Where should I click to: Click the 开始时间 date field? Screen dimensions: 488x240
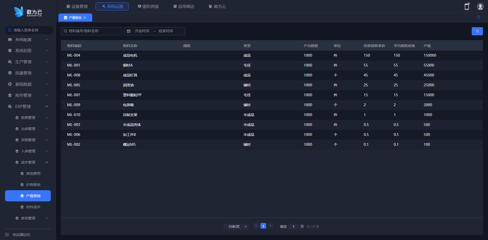142,31
